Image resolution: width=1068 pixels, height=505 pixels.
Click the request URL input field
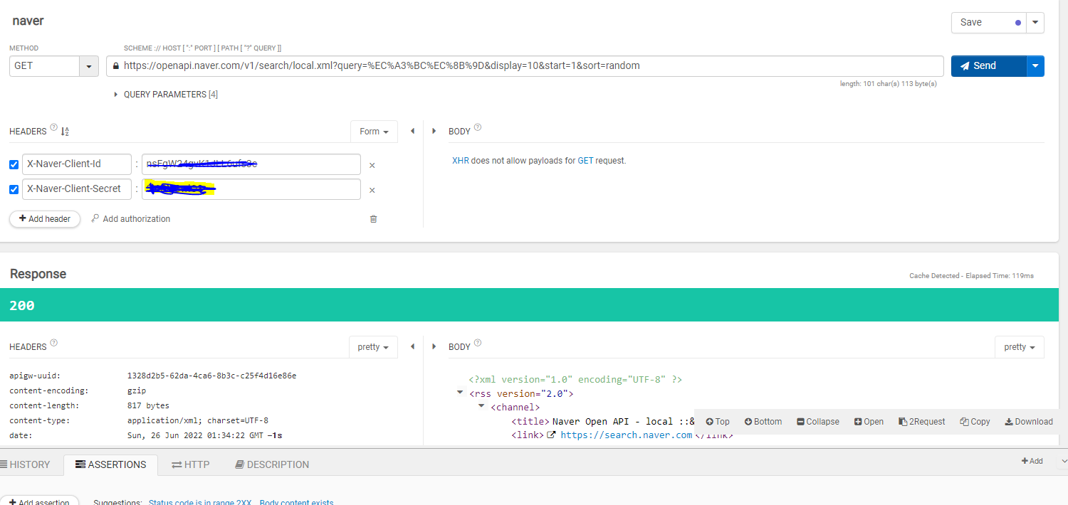[525, 65]
